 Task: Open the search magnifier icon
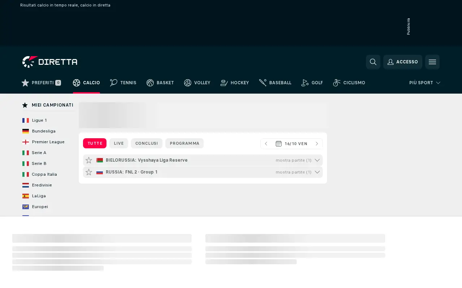pos(373,62)
